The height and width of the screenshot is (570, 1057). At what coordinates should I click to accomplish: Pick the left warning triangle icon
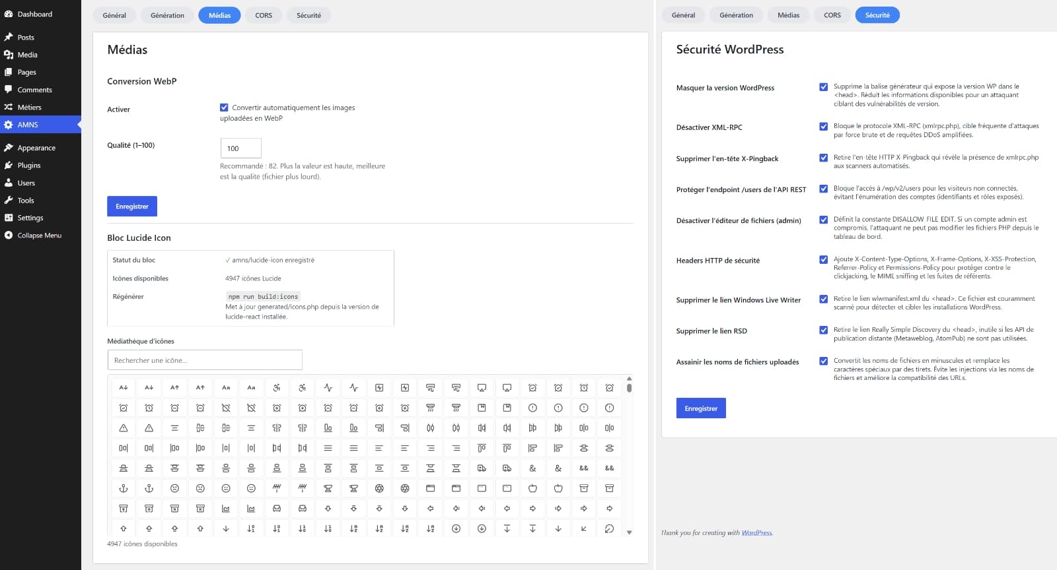pos(124,428)
